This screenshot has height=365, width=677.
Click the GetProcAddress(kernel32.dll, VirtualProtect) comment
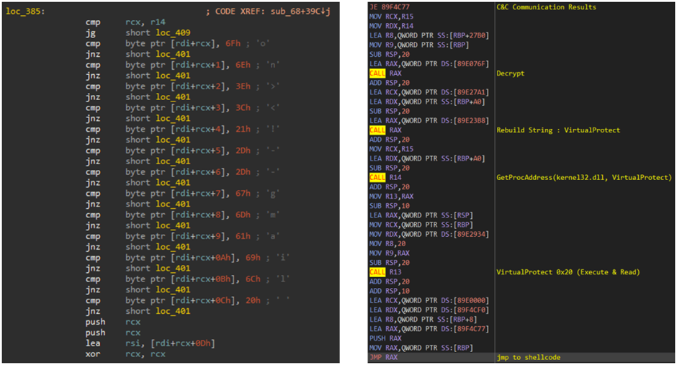(x=584, y=177)
